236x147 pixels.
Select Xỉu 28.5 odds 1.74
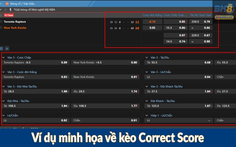[105, 91]
